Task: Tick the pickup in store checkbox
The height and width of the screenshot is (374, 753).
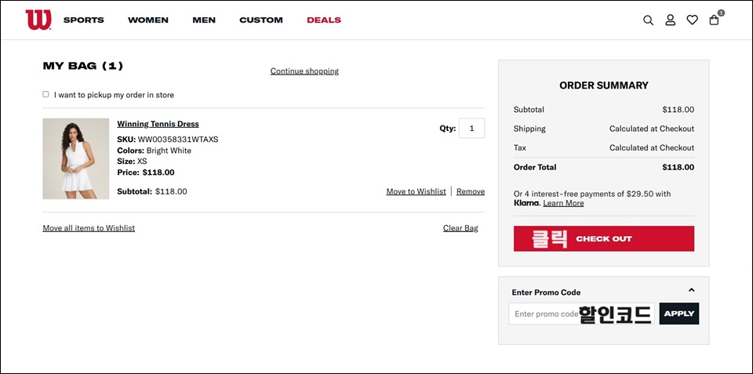Action: point(45,95)
